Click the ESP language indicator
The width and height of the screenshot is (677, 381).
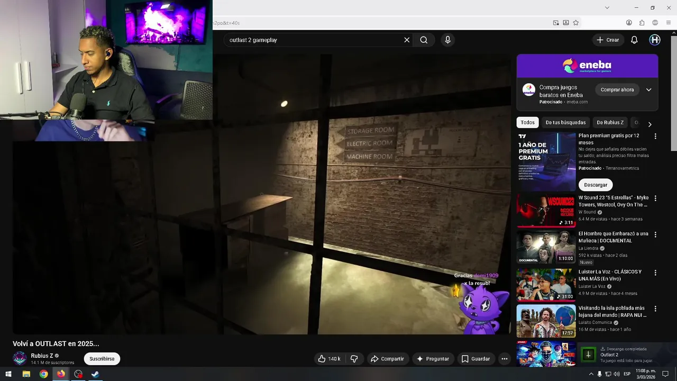tap(627, 374)
